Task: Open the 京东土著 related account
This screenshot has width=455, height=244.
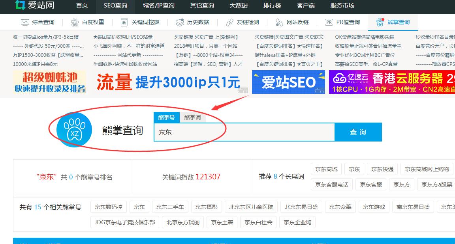Action: coord(222,222)
